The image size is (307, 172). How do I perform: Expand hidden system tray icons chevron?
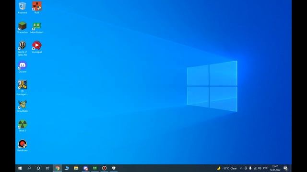241,168
